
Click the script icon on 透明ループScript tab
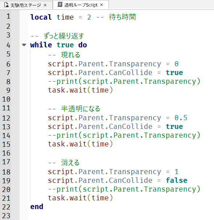pyautogui.click(x=60, y=4)
